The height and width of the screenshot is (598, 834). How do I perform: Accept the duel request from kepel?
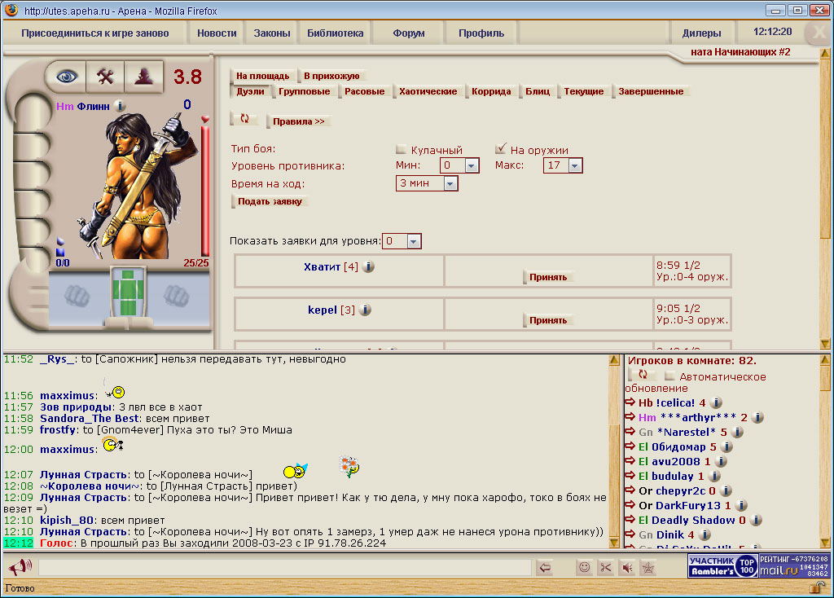[548, 320]
